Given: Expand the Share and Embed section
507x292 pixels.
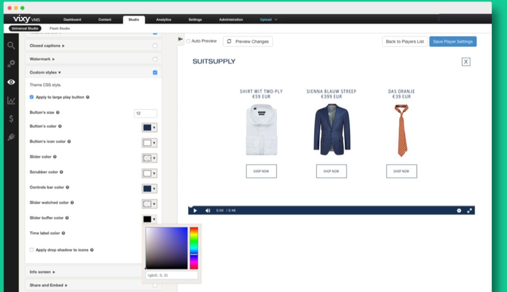Looking at the screenshot, I should tap(49, 285).
